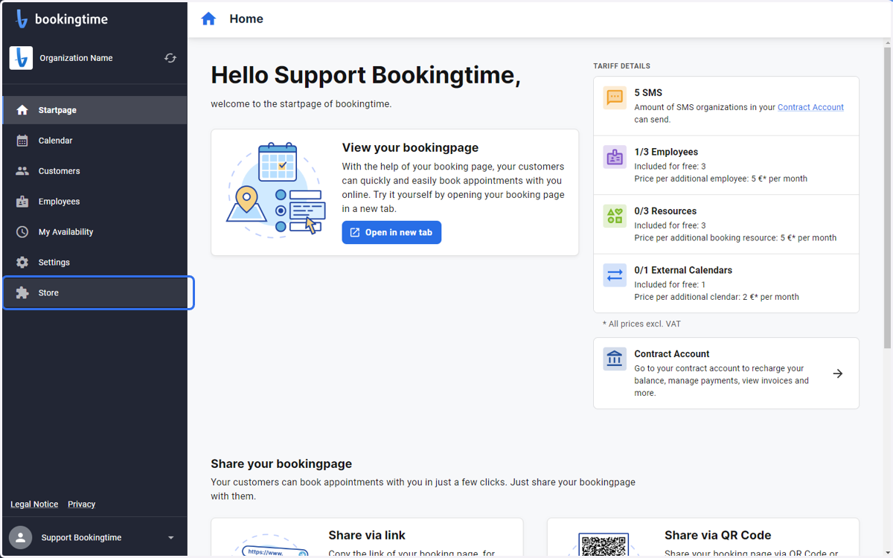
Task: Click the Share via QR Code heading
Action: click(x=717, y=535)
